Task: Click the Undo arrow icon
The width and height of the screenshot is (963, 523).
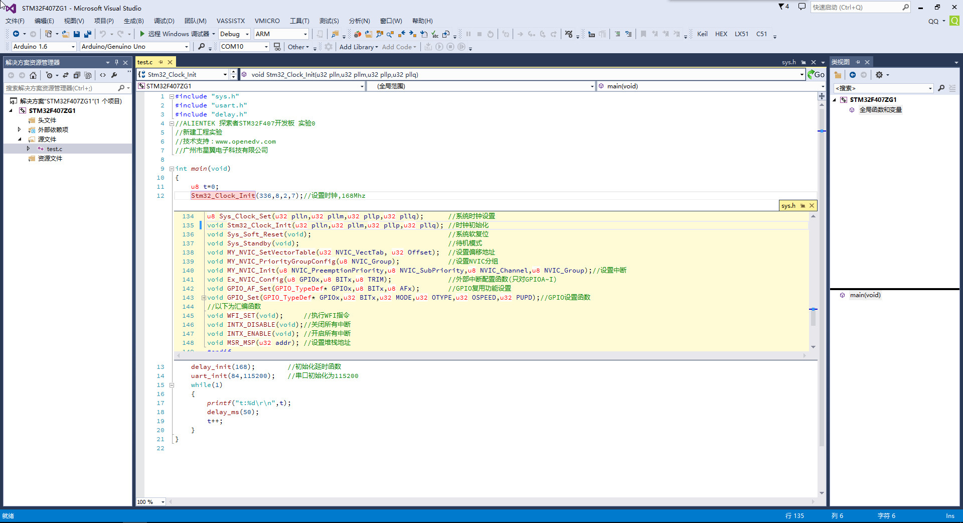Action: pyautogui.click(x=103, y=34)
